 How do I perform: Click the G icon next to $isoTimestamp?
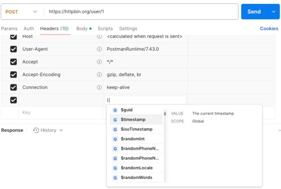(115, 129)
